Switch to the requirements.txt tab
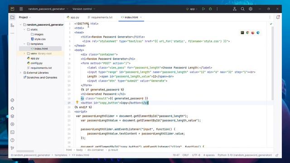Viewport: 290px width, 163px height. (100, 17)
